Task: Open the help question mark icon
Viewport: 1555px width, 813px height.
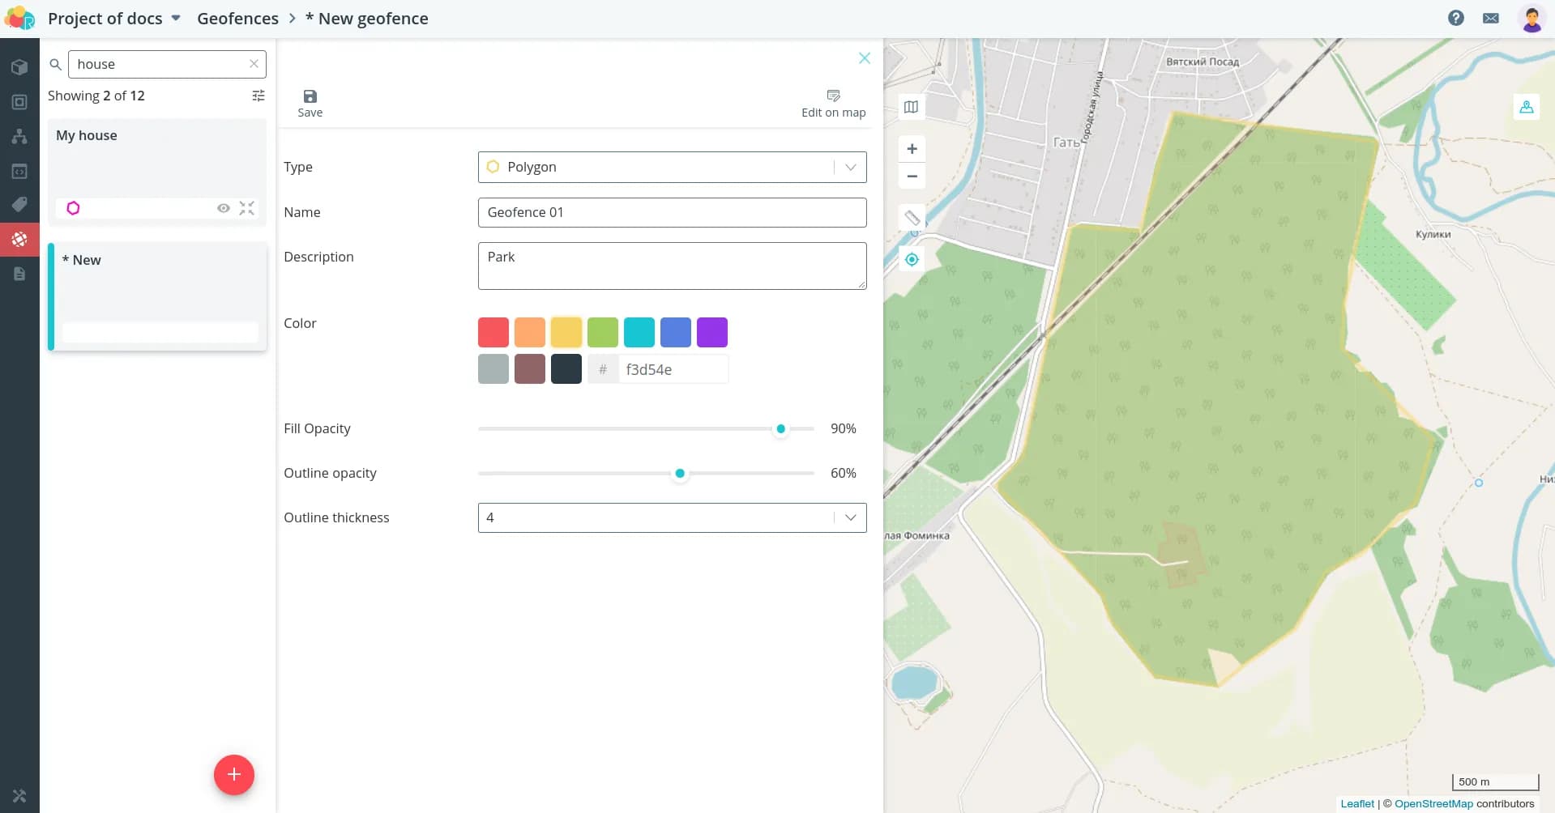Action: tap(1455, 18)
